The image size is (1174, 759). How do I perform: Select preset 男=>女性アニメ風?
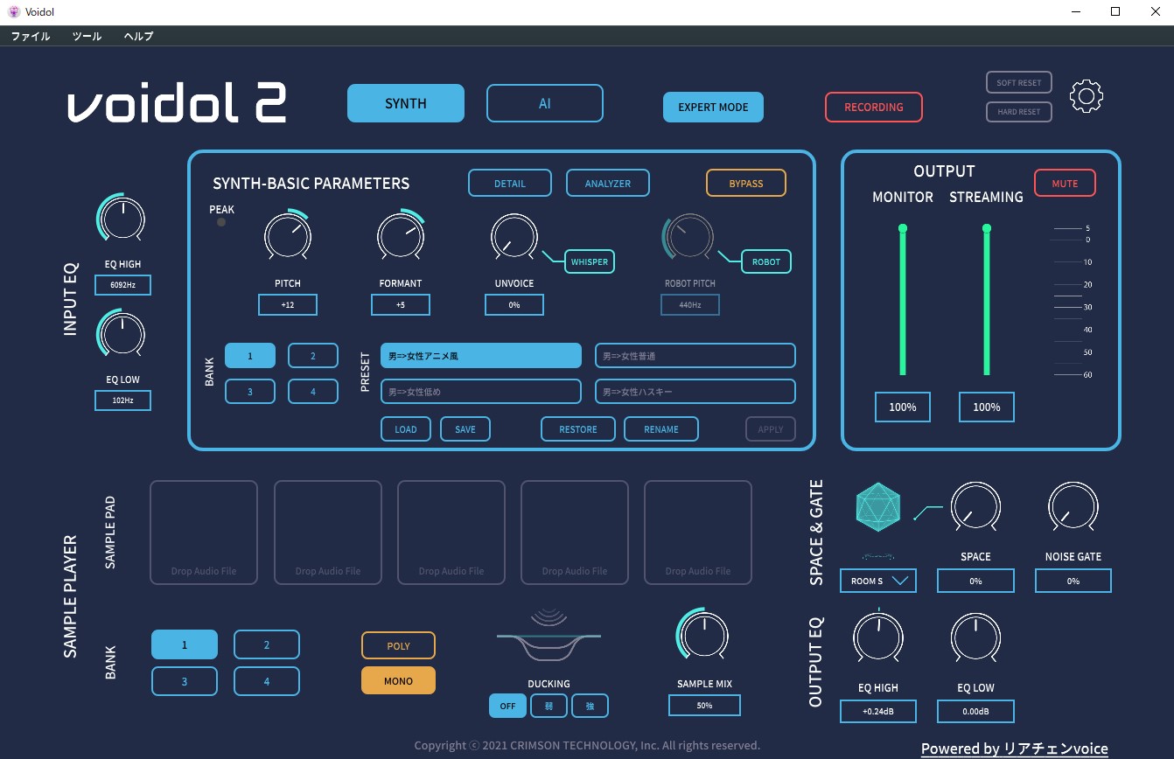[481, 356]
